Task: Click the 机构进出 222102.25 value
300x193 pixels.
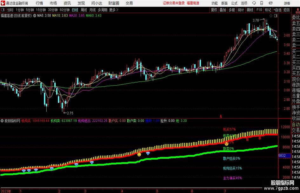Action: click(93, 121)
